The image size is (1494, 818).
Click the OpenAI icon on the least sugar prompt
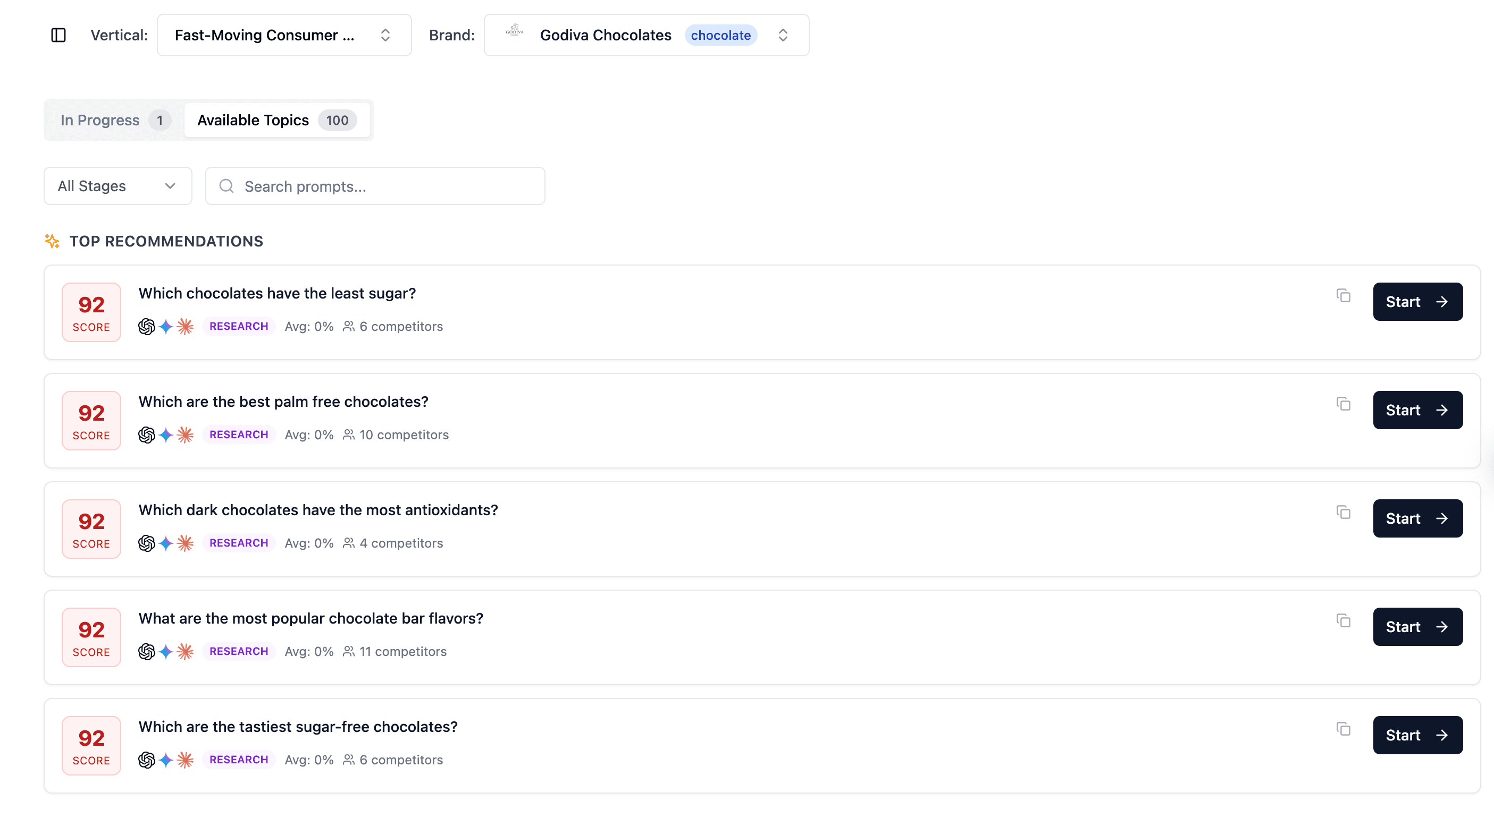147,326
